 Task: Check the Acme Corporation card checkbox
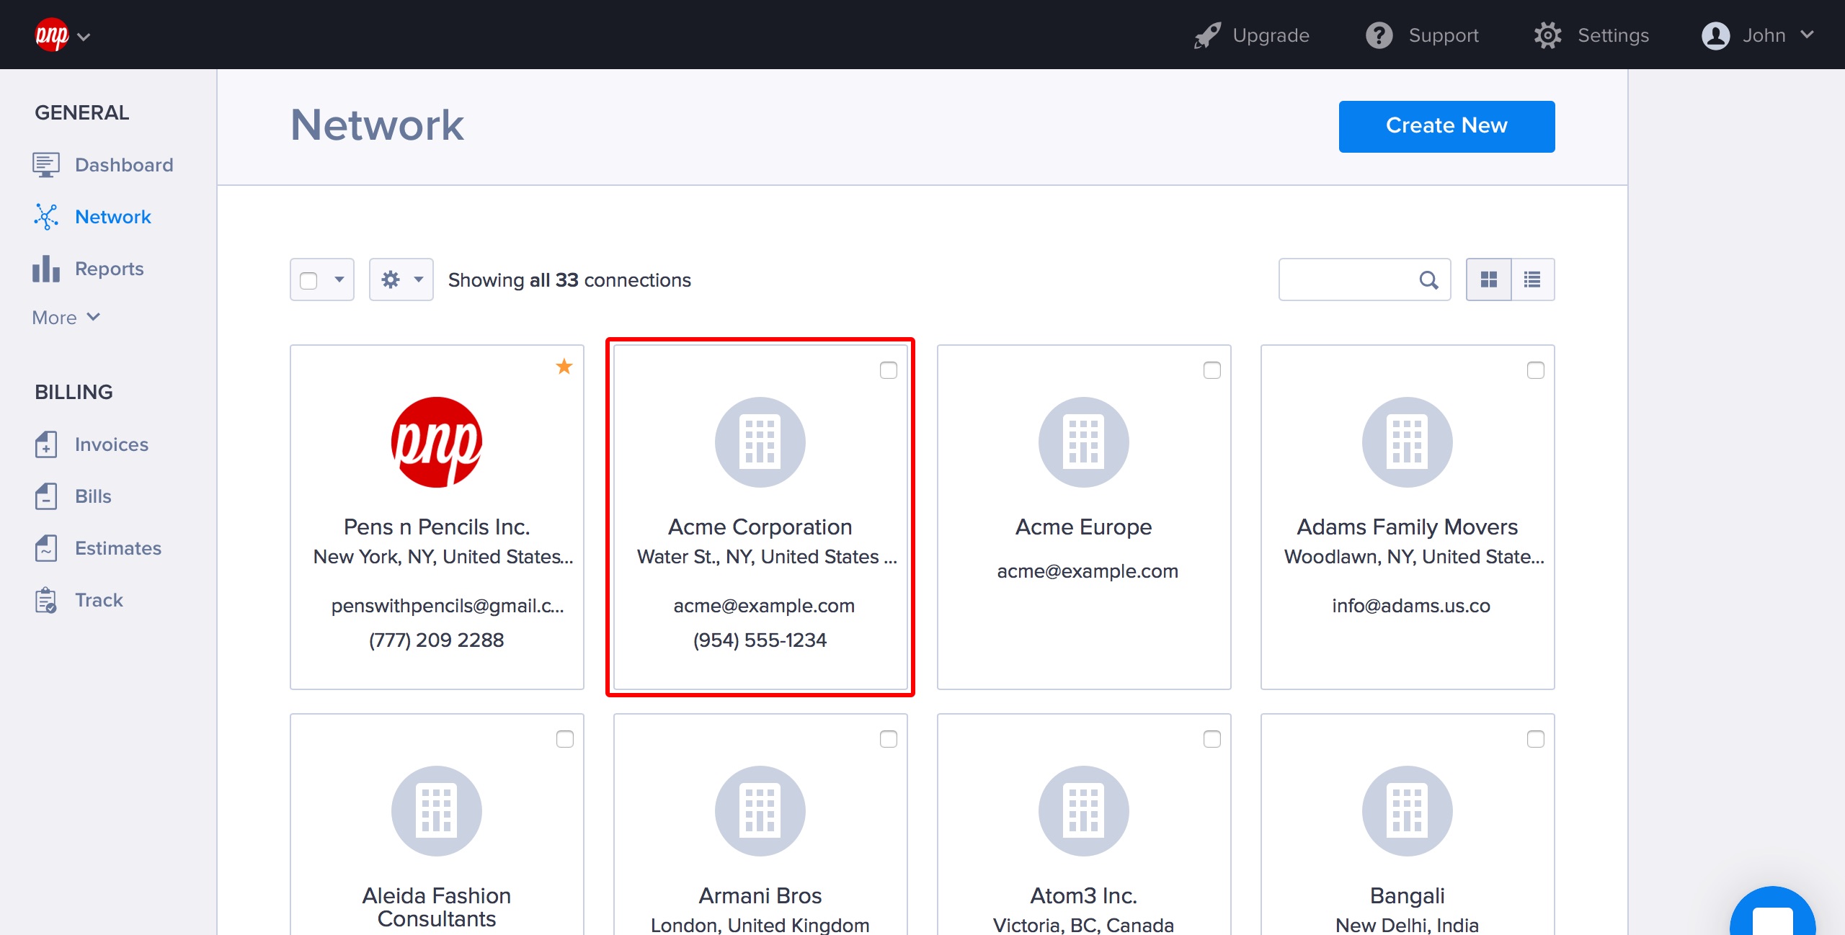(x=889, y=370)
